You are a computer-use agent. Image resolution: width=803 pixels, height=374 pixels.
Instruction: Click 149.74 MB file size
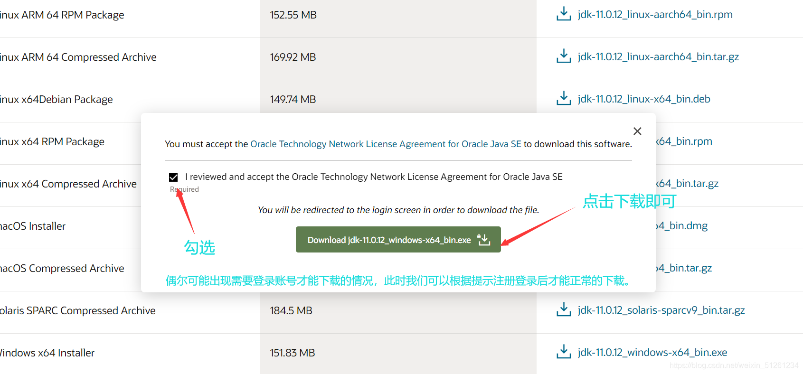(x=293, y=100)
